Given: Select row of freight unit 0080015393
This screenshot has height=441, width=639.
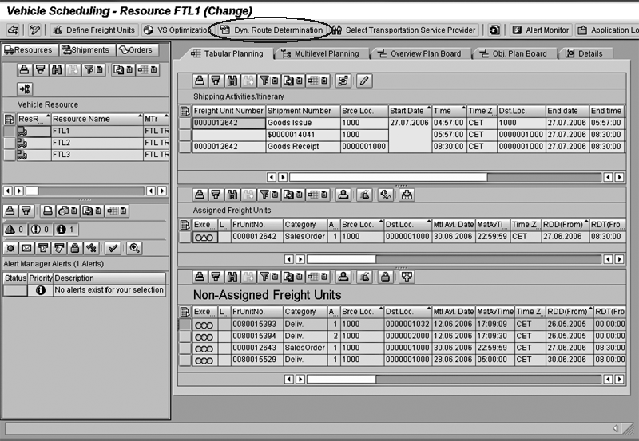Looking at the screenshot, I should [x=185, y=325].
